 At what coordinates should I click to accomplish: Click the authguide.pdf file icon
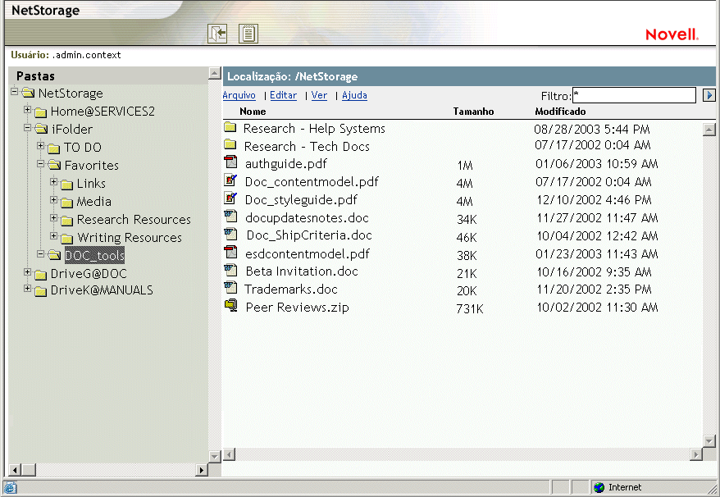(x=230, y=162)
